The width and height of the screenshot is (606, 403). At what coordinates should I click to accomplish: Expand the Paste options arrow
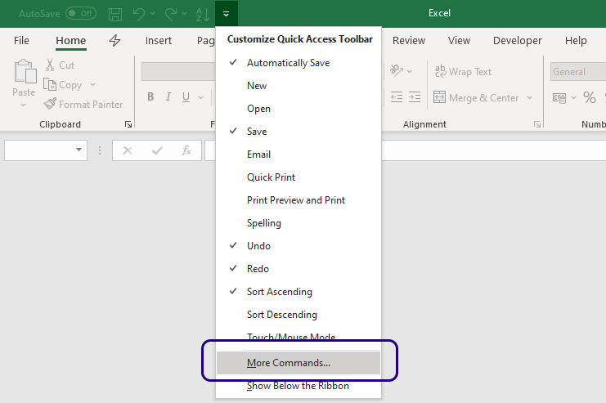tap(24, 105)
